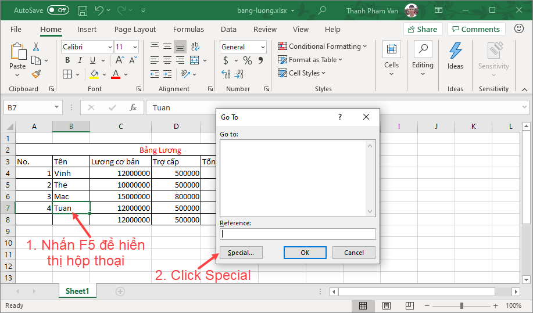The height and width of the screenshot is (313, 533).
Task: Apply yellow fill color
Action: tap(94, 74)
